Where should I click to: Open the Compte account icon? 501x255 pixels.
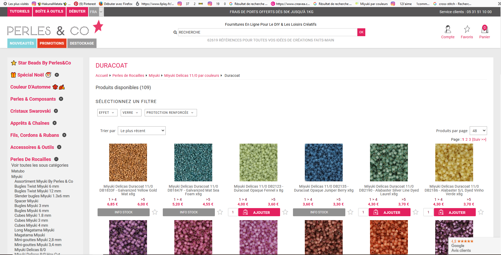click(x=448, y=29)
